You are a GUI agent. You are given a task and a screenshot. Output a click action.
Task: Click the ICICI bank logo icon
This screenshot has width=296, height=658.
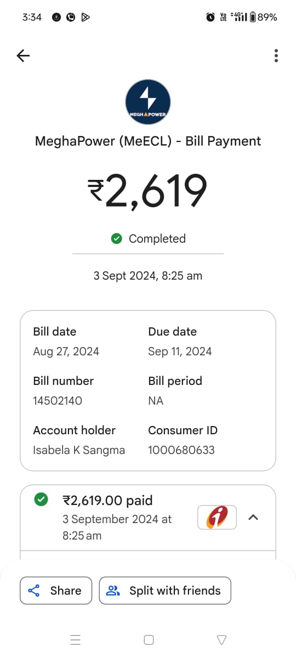coord(217,517)
